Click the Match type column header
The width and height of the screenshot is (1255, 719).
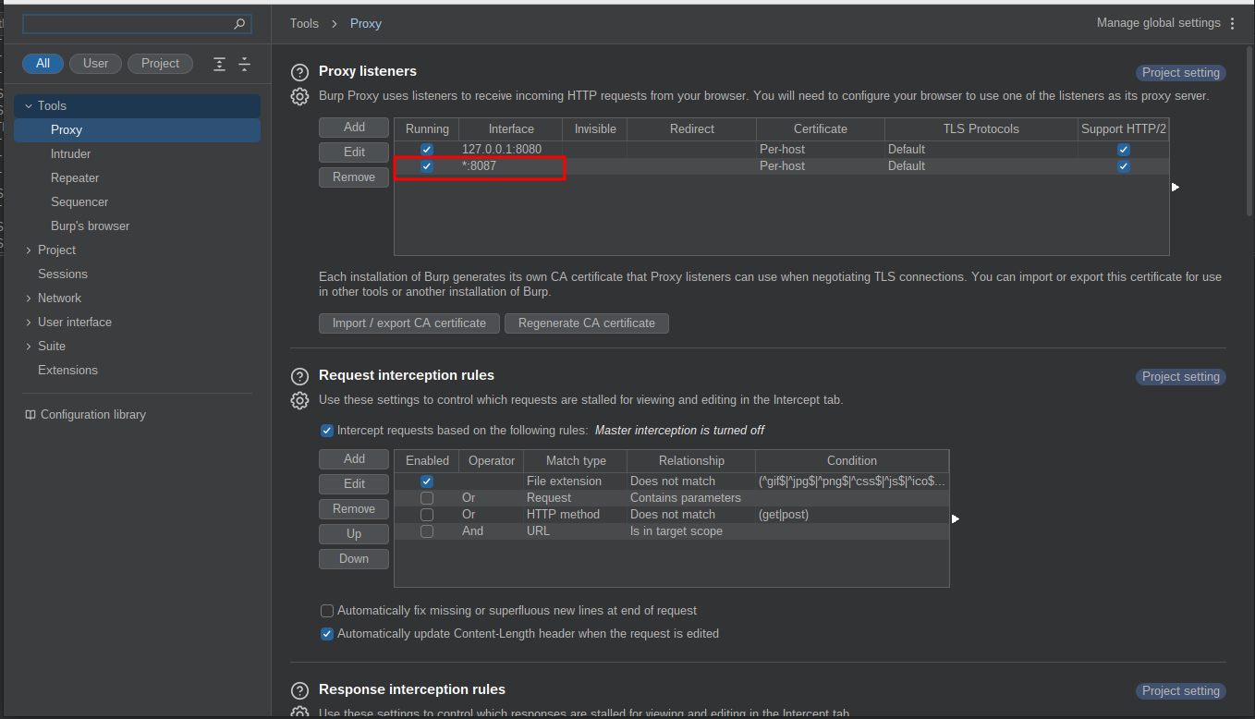[576, 461]
